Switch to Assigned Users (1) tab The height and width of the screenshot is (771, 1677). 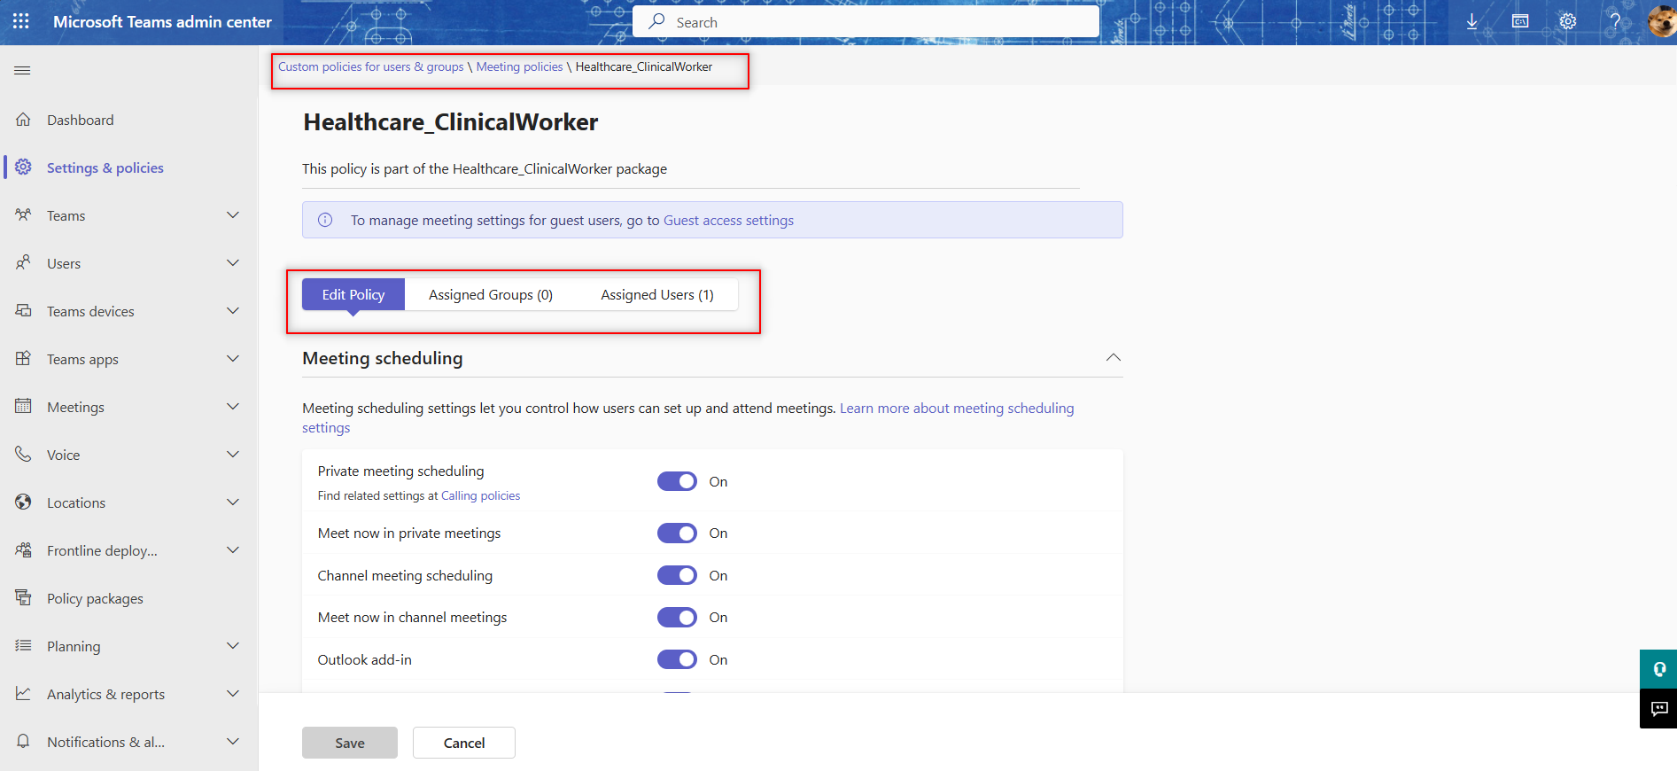pyautogui.click(x=657, y=294)
